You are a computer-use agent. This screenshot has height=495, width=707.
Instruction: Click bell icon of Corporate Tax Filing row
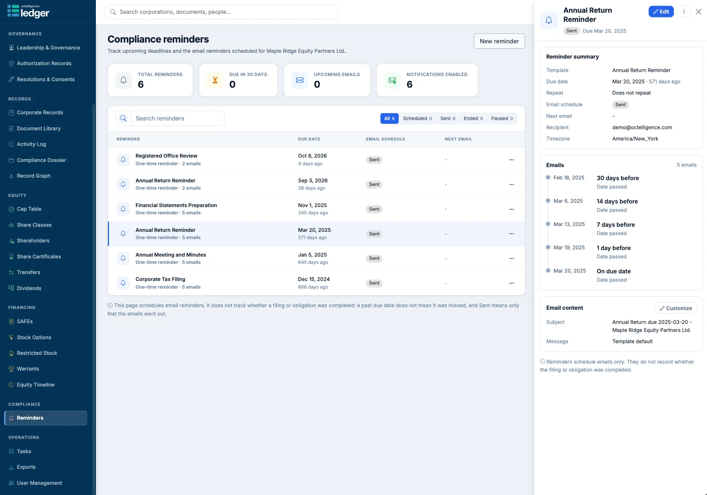pos(123,283)
